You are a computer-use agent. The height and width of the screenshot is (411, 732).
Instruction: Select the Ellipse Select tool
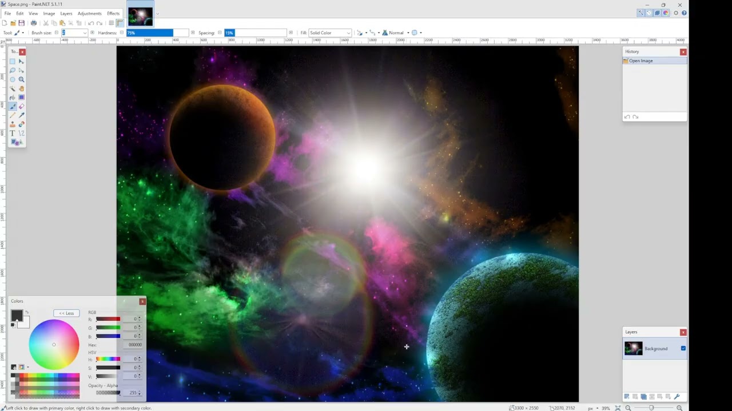13,79
